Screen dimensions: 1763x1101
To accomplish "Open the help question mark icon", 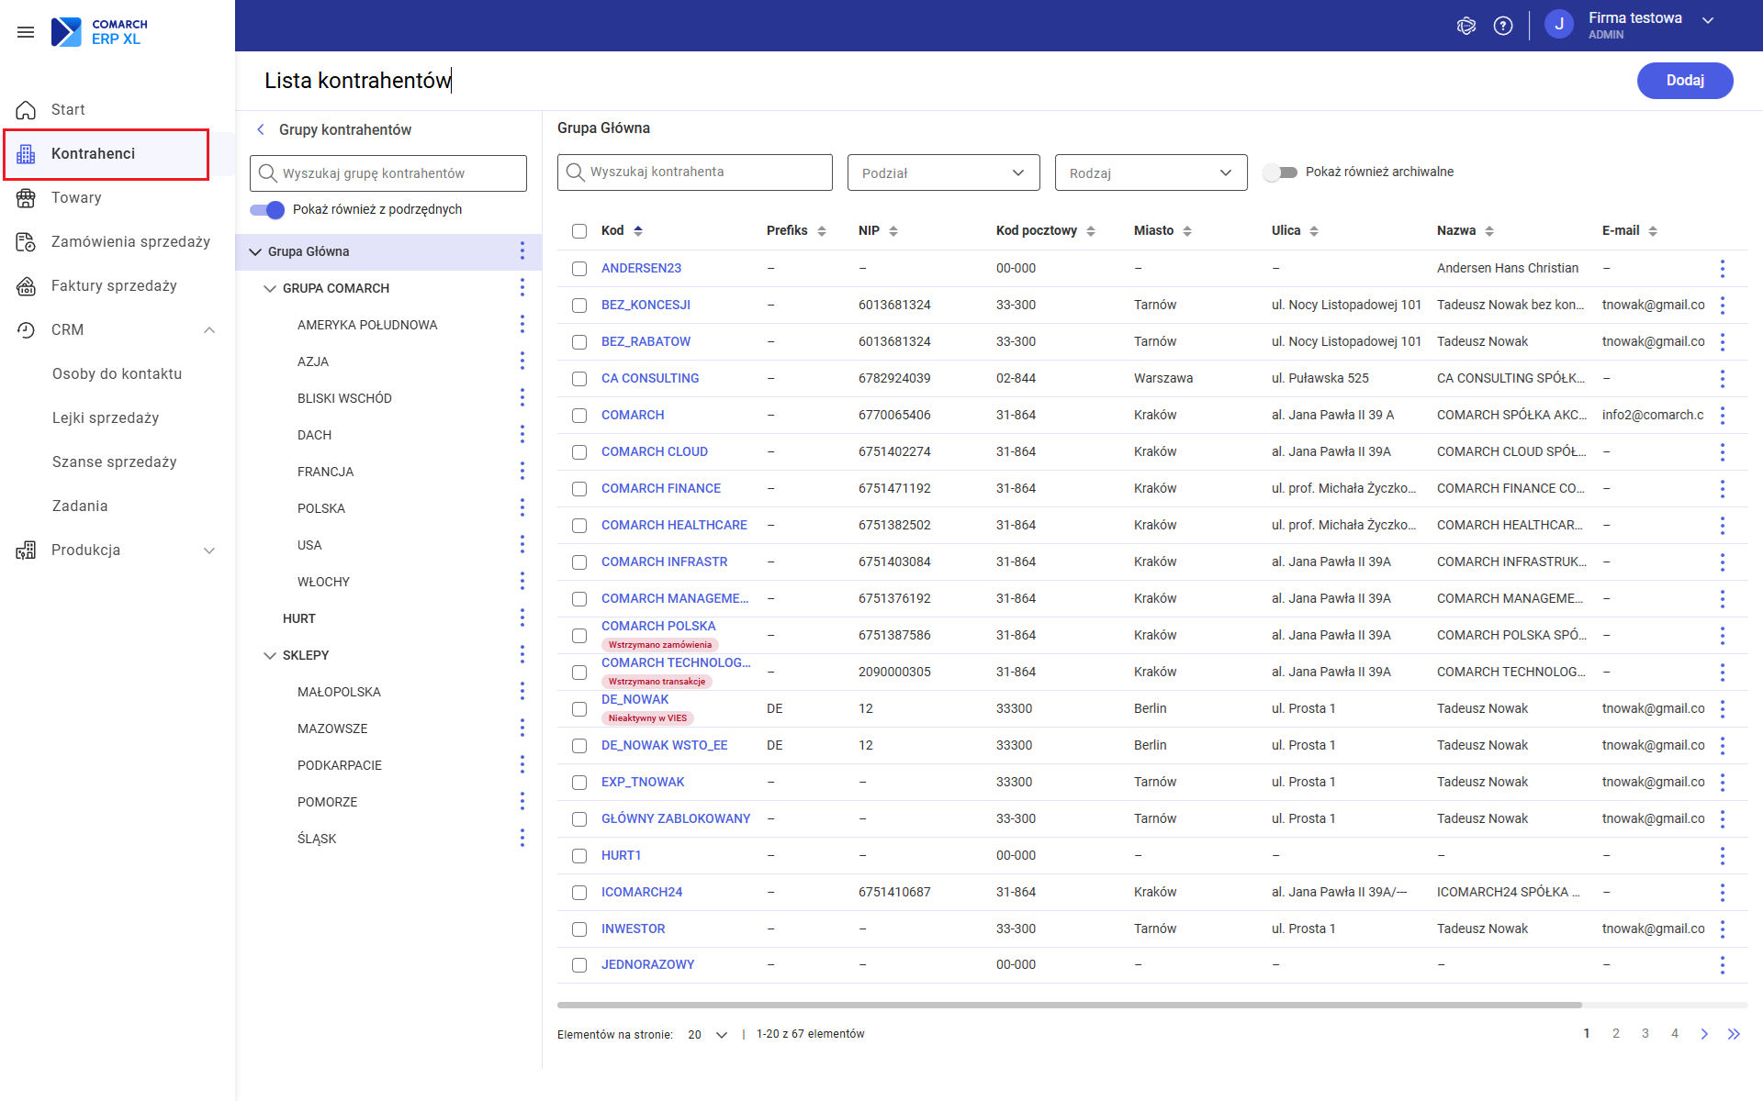I will click(1503, 26).
